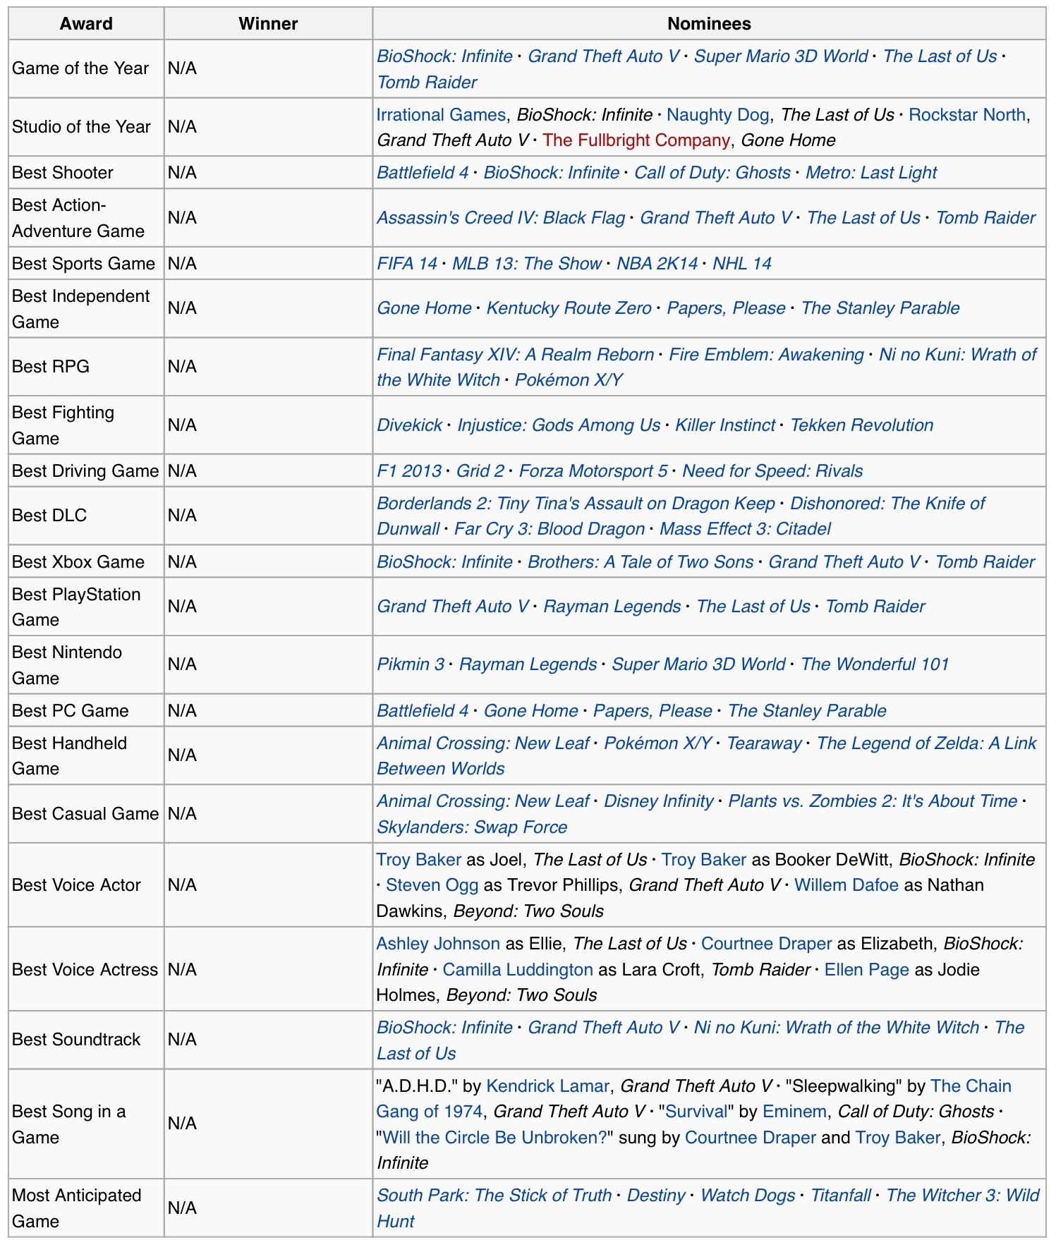Follow the Metro: Last Light link
Image resolution: width=1056 pixels, height=1240 pixels.
click(871, 173)
